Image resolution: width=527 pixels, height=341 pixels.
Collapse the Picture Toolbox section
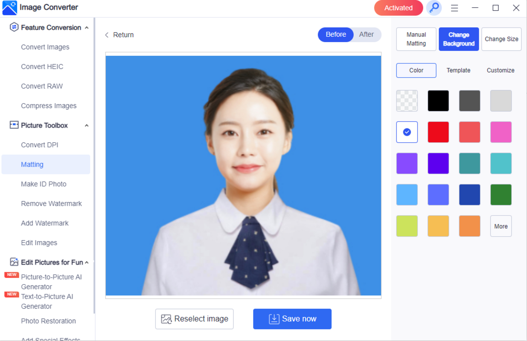click(87, 126)
